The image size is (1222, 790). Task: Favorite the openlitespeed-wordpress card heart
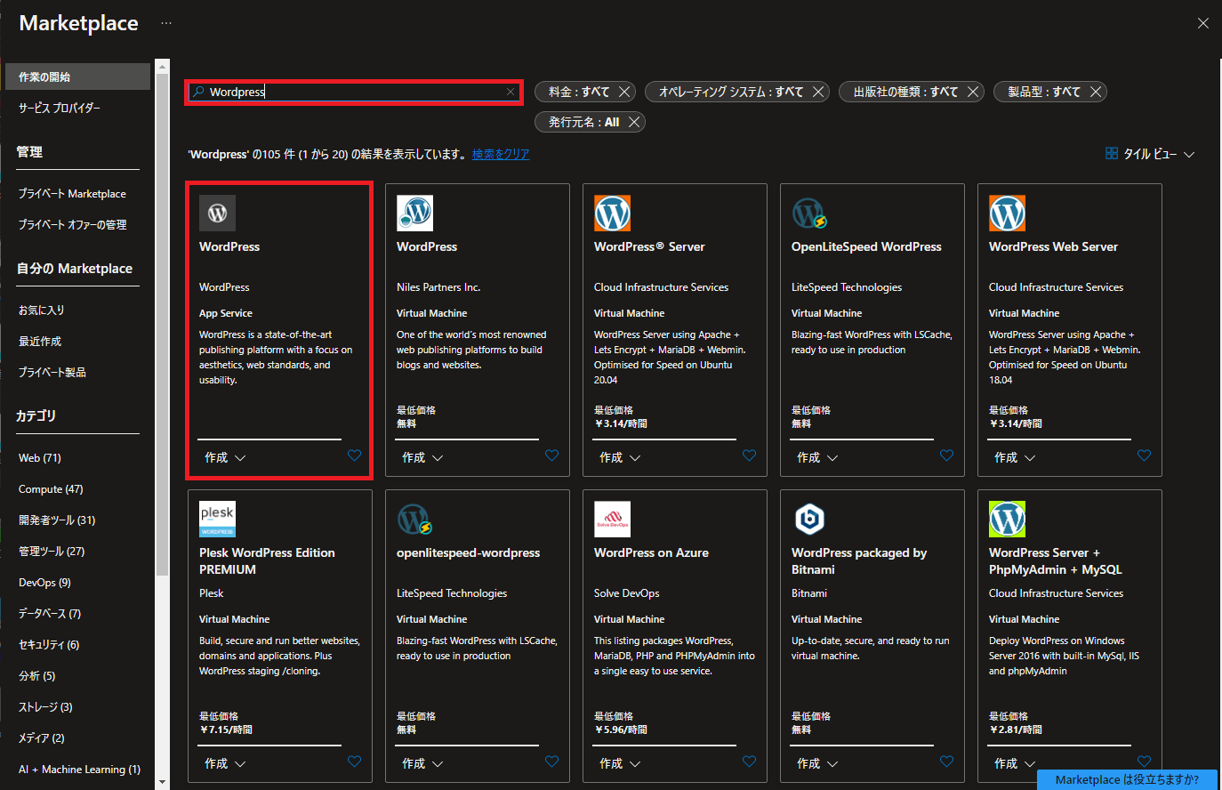pyautogui.click(x=551, y=762)
